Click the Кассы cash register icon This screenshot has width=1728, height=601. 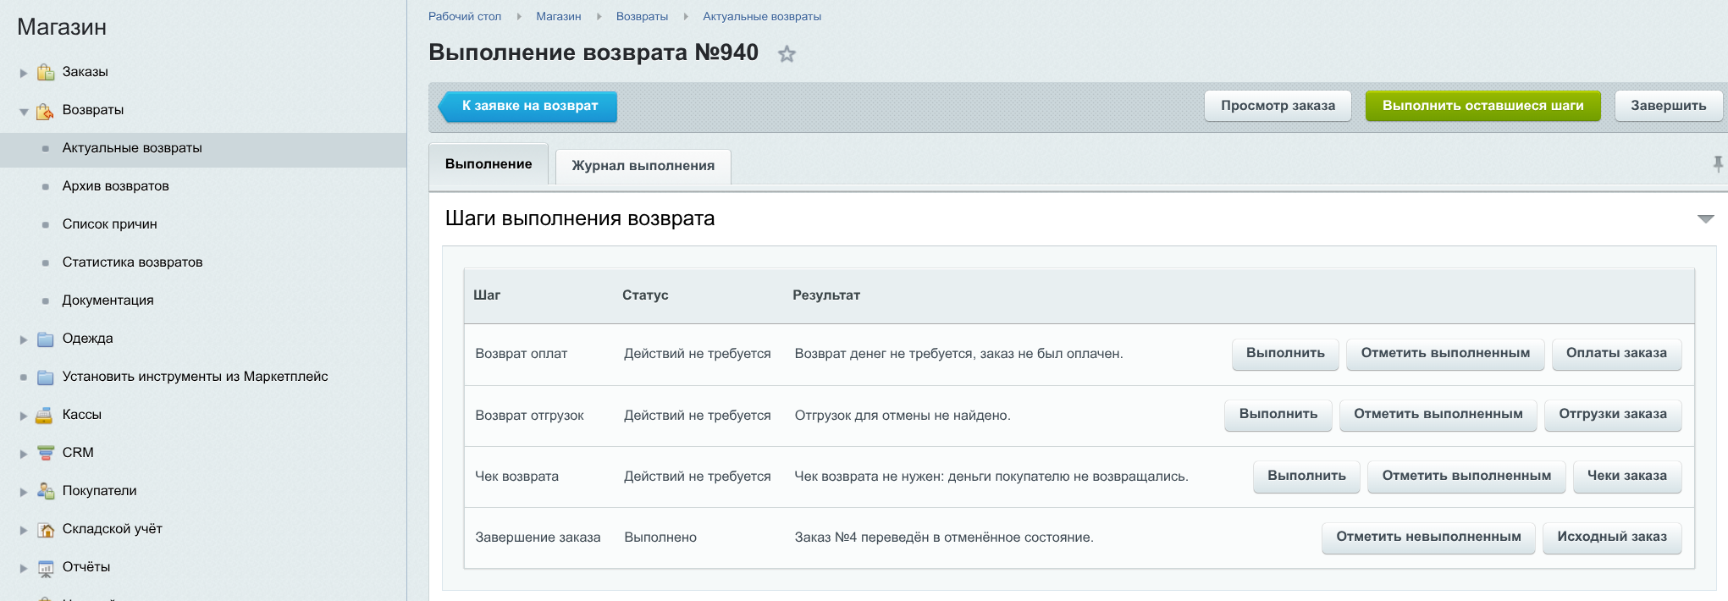[x=46, y=415]
